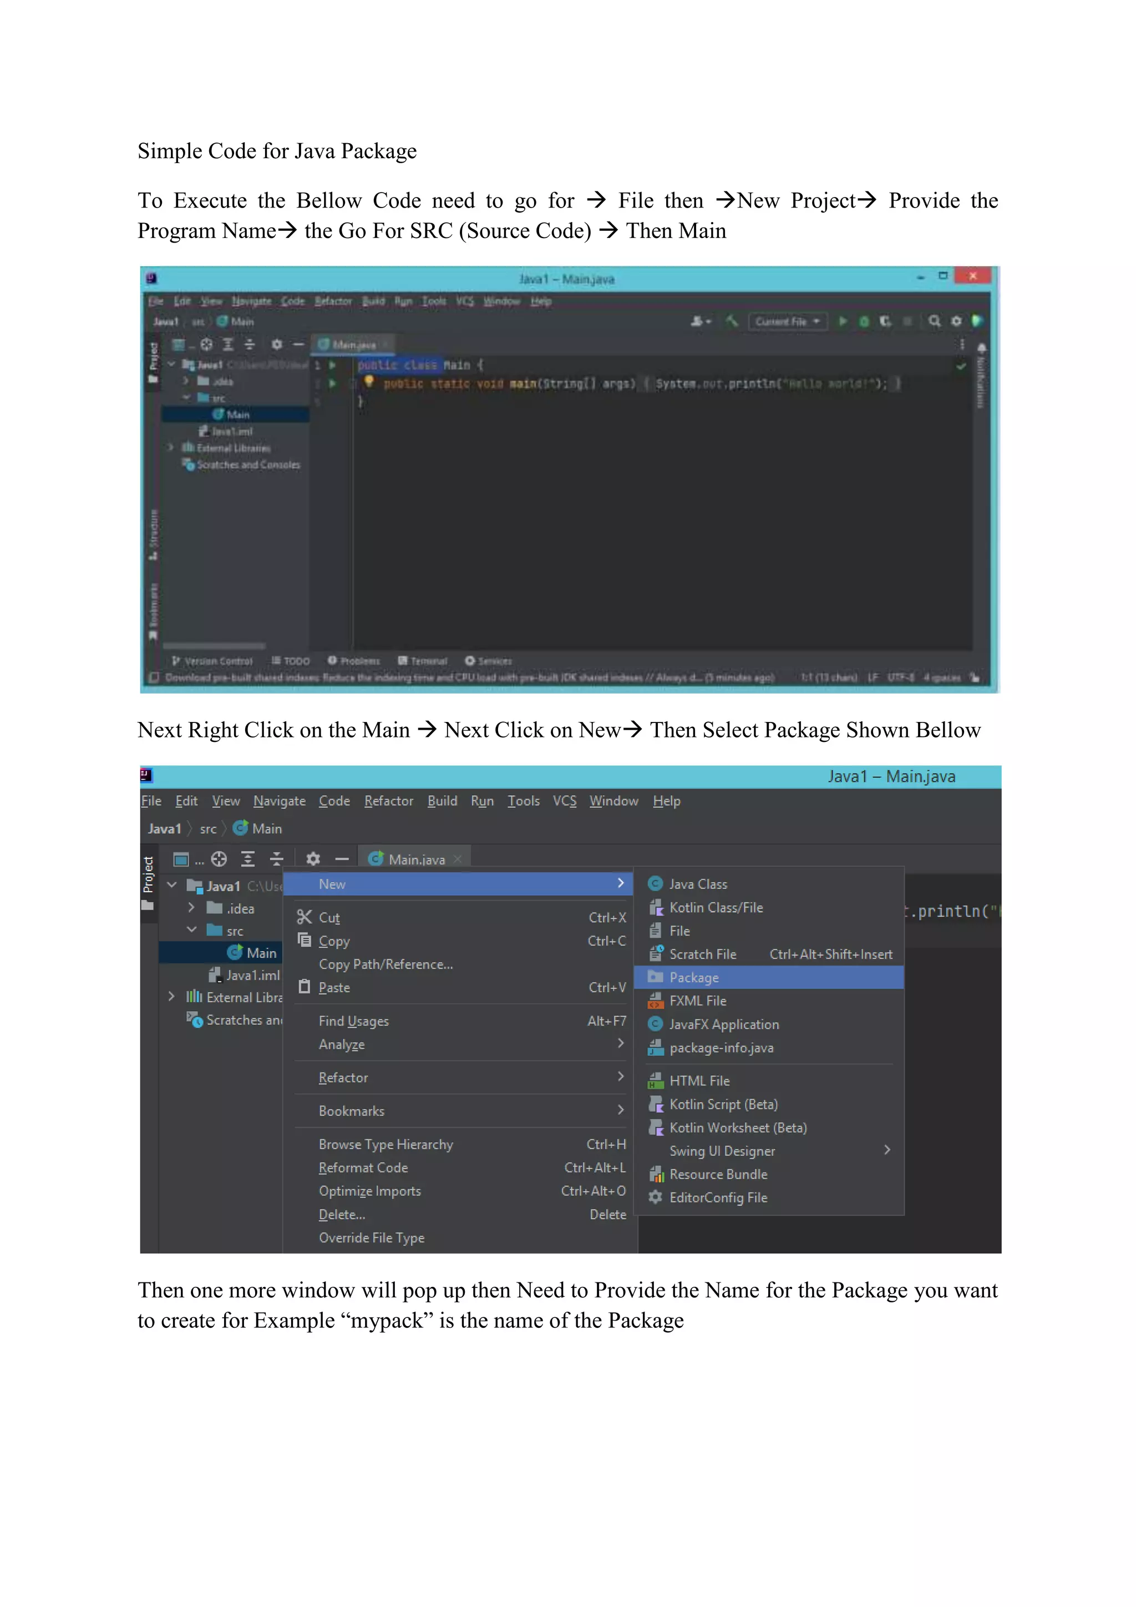Toggle the Version Control tool window
The width and height of the screenshot is (1136, 1607).
[212, 661]
